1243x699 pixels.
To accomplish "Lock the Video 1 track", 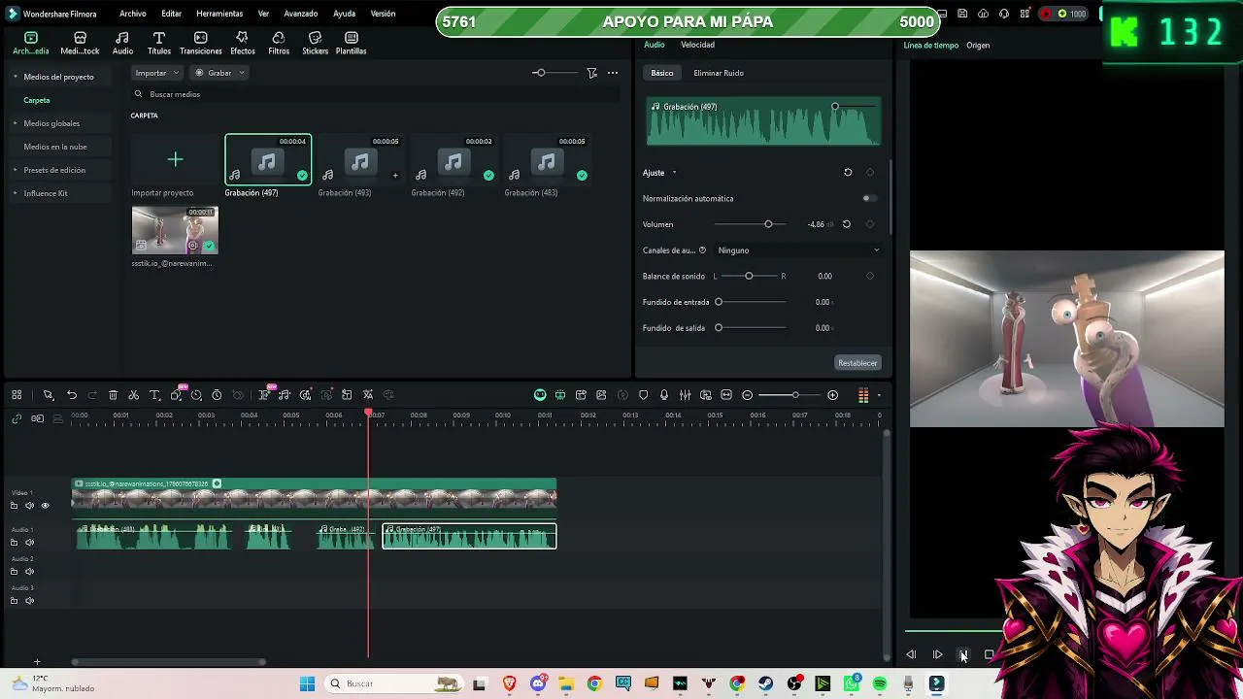I will (14, 506).
